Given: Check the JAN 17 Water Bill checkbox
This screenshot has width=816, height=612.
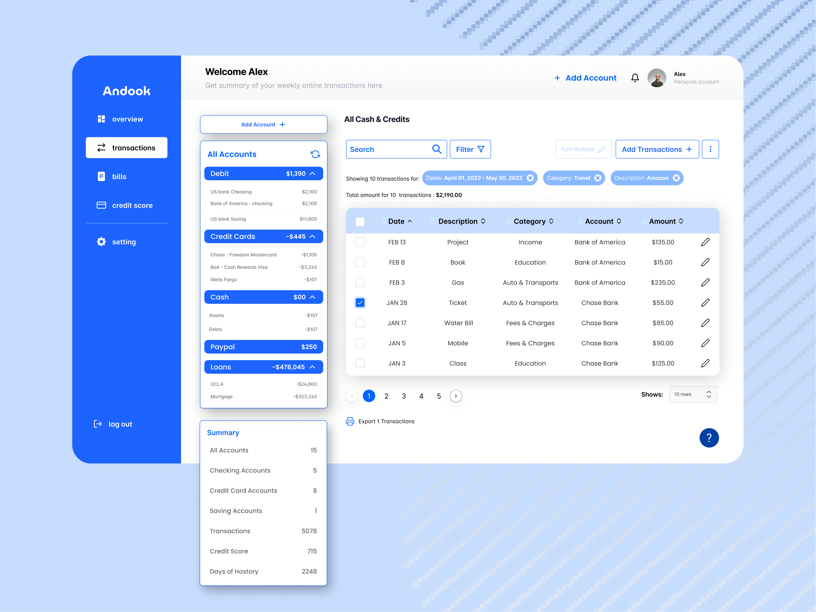Looking at the screenshot, I should 360,323.
